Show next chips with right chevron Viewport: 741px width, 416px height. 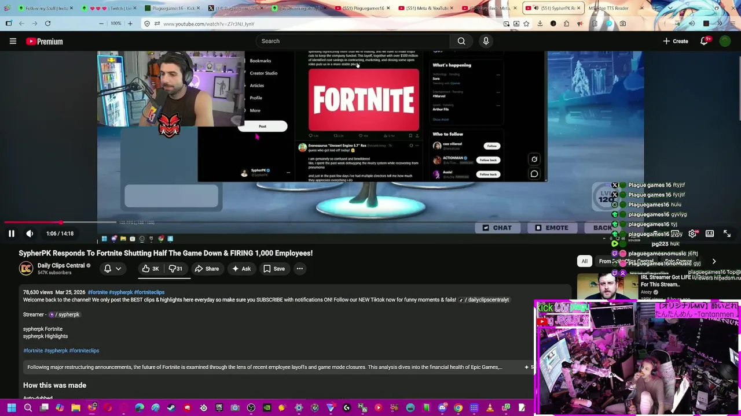(714, 261)
